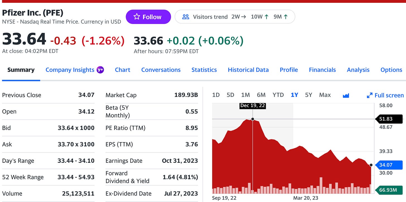Click the Mar 20, 23 axis label

(306, 198)
